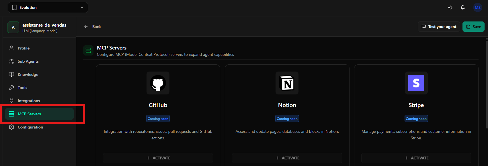The width and height of the screenshot is (488, 166).
Task: Click the Stripe payments description text
Action: (416, 135)
